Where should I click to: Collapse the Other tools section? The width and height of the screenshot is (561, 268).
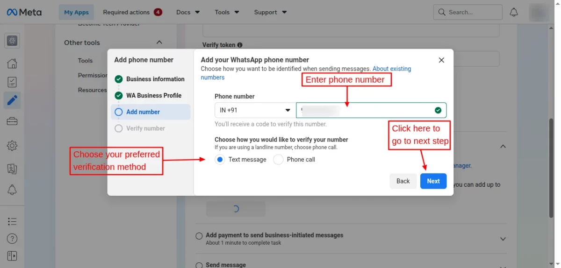pyautogui.click(x=159, y=42)
